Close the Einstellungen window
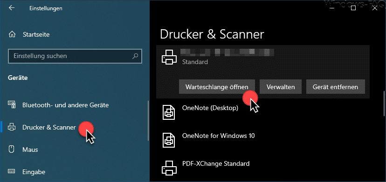Viewport: 386px width, 182px height. pos(375,8)
